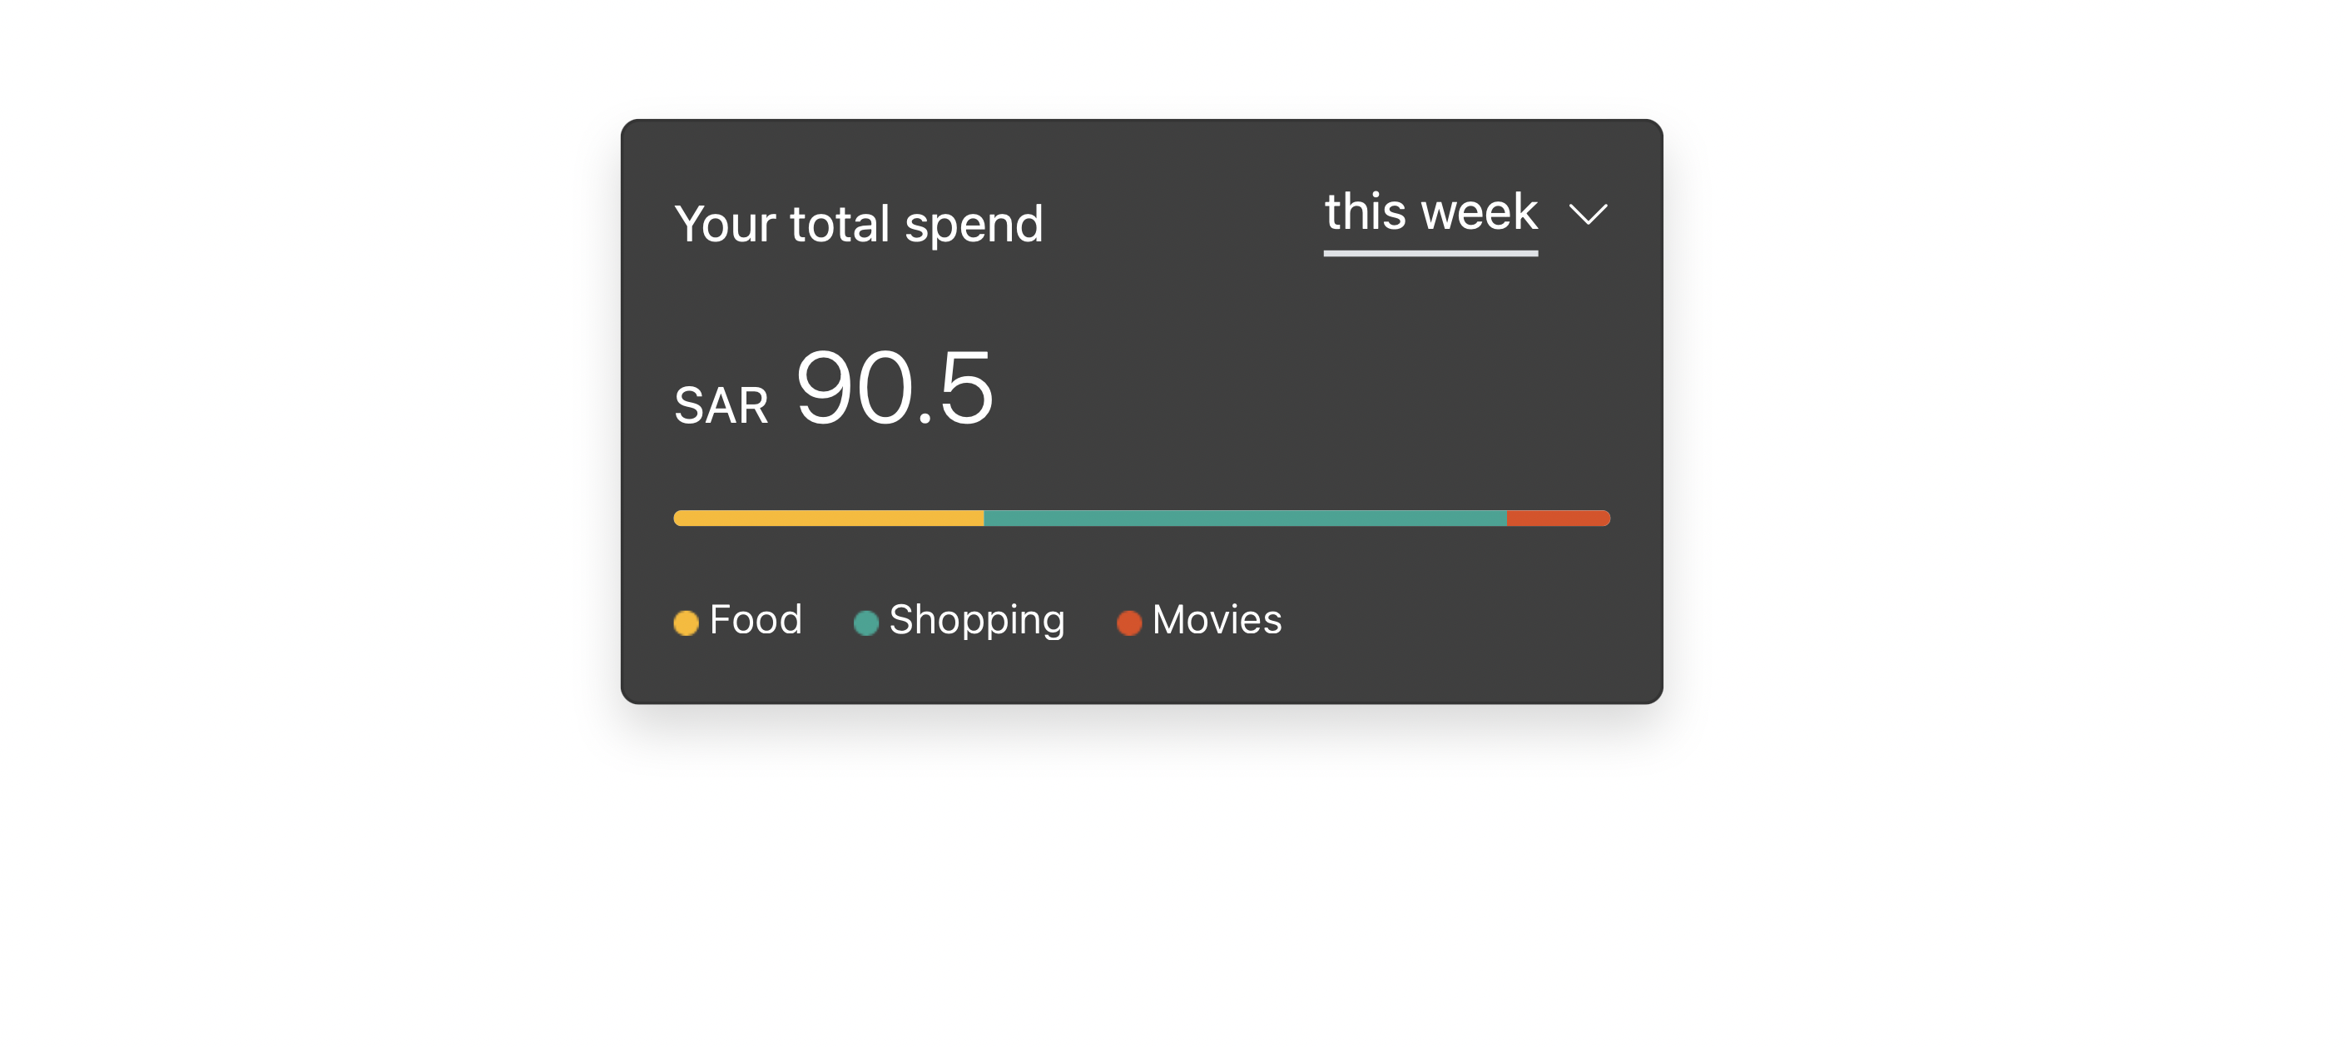Viewport: 2345px width, 1047px height.
Task: Click the Shopping legend label text
Action: (976, 621)
